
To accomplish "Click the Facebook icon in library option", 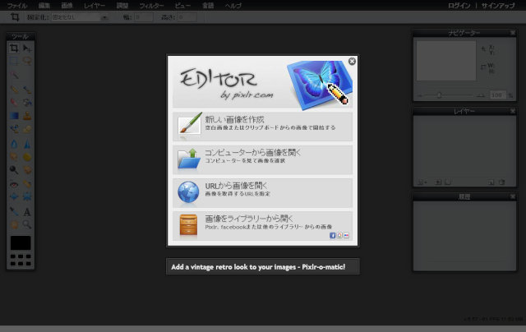I will (332, 235).
